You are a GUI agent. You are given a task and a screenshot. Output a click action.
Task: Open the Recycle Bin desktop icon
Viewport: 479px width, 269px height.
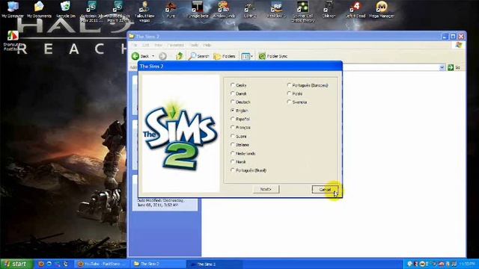point(65,10)
